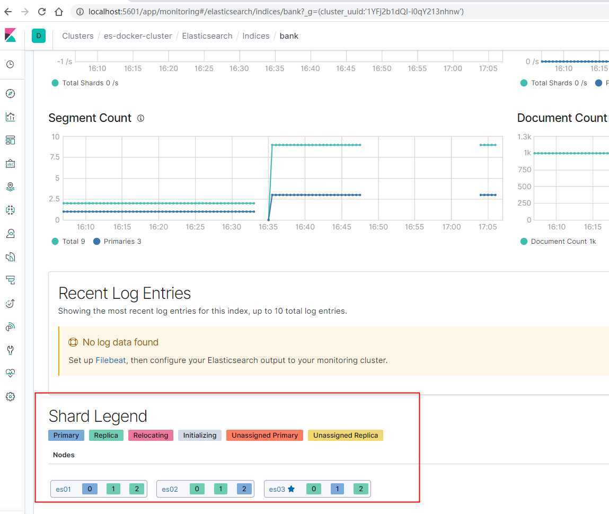Open Management gear icon in sidebar

click(x=11, y=396)
